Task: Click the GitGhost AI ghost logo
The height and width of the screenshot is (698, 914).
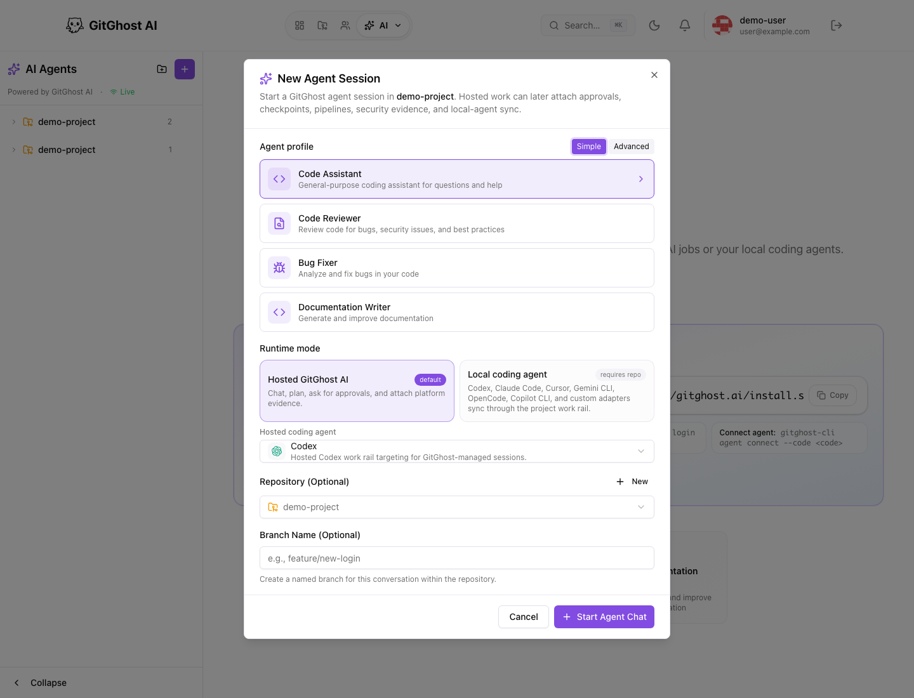Action: (75, 25)
